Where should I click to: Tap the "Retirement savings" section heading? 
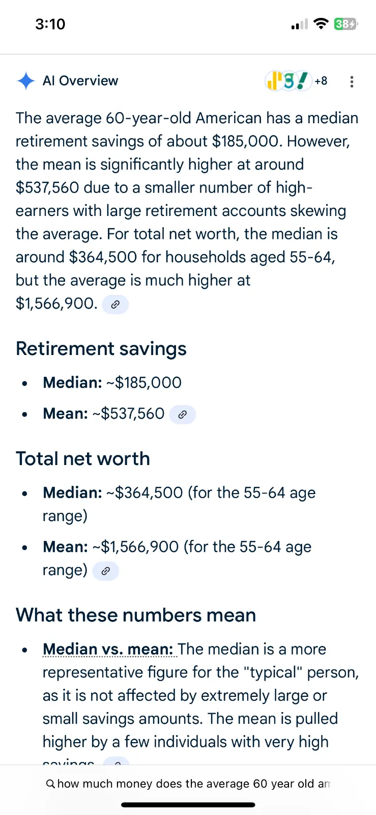point(101,349)
